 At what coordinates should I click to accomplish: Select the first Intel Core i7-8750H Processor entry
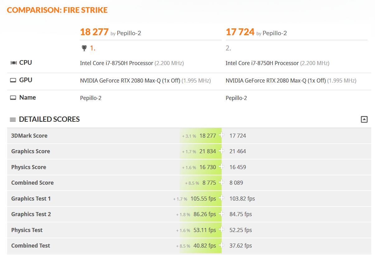(116, 63)
